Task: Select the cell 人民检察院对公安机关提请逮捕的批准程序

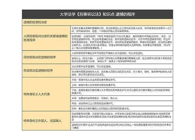Action: 46,38
